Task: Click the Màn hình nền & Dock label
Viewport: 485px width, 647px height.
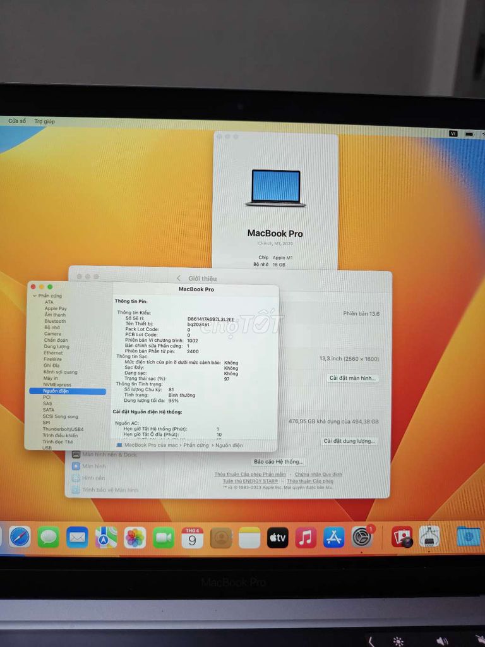Action: coord(109,455)
